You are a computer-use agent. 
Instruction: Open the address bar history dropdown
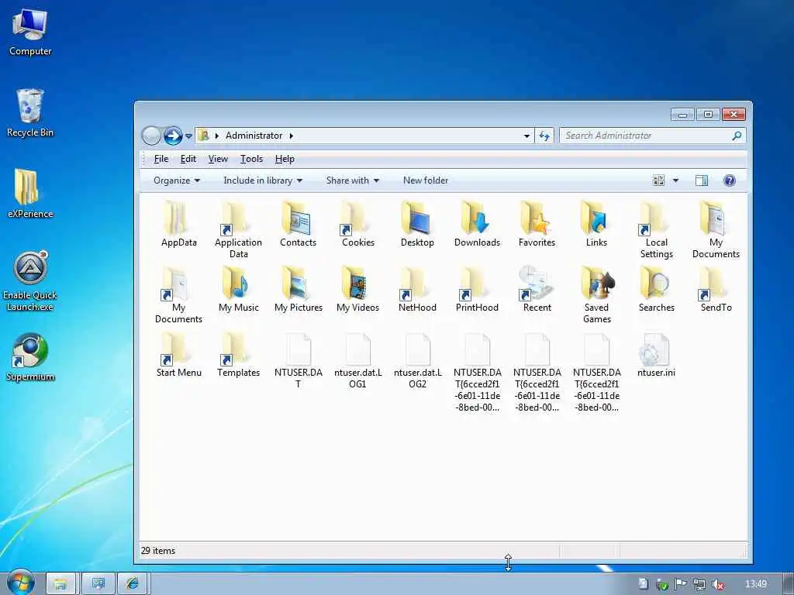click(x=526, y=136)
